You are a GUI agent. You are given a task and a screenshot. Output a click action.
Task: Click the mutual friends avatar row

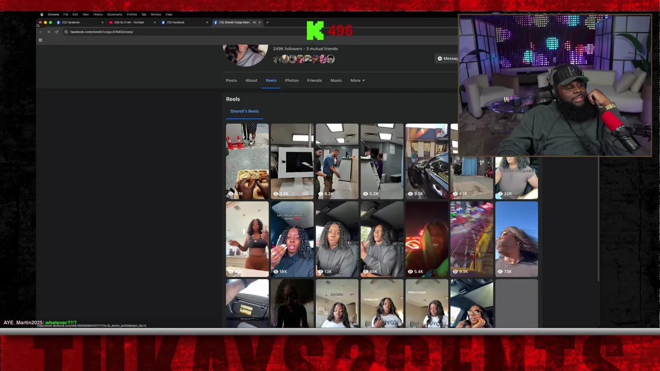304,59
